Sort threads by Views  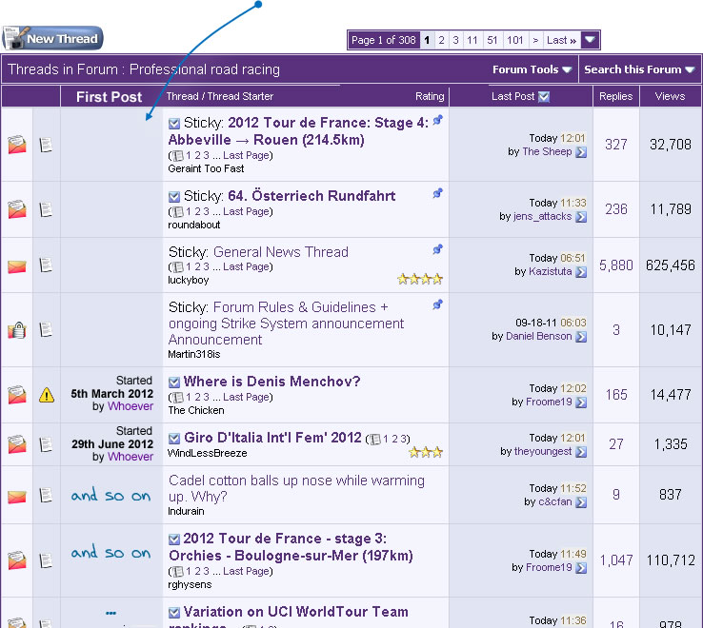[x=670, y=96]
